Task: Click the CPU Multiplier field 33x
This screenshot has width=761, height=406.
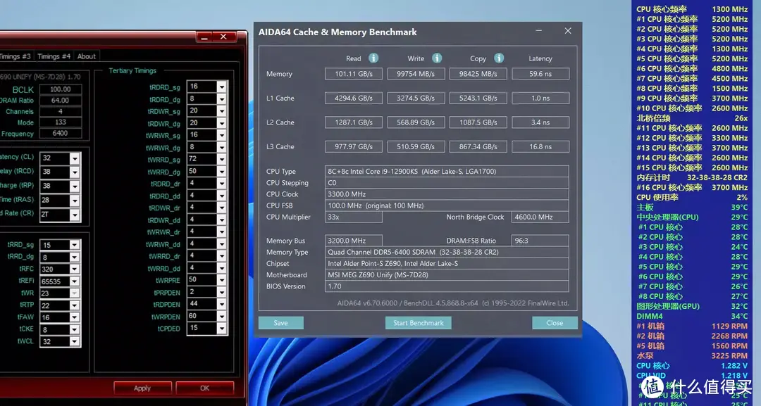Action: click(x=353, y=217)
